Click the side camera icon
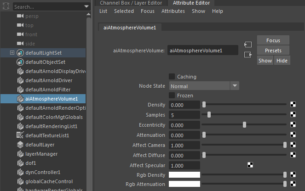 (x=20, y=44)
